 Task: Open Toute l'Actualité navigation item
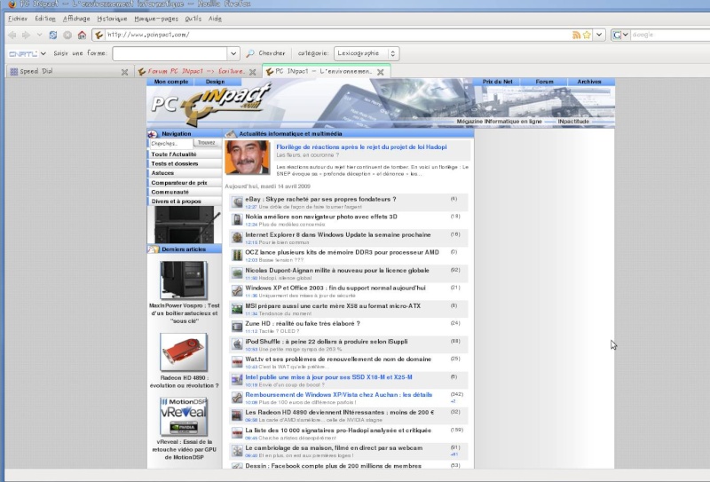click(x=185, y=154)
